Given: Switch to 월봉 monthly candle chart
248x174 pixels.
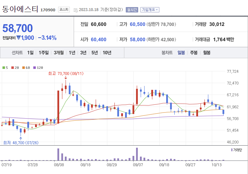Looking at the screenshot, I should coord(207,53).
